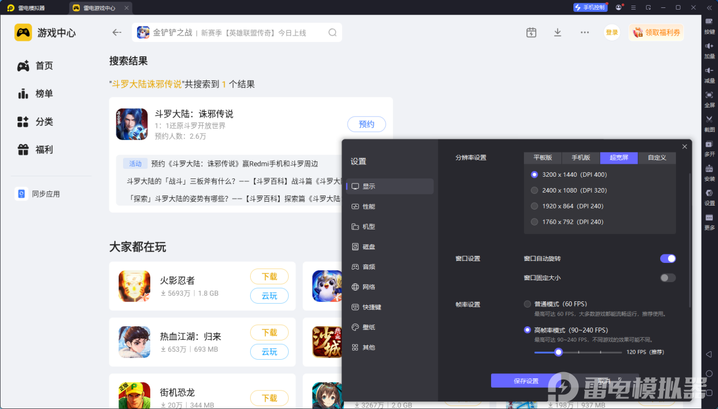Click the reserve (预约) button for 斗罗大陆
The height and width of the screenshot is (409, 718).
366,124
